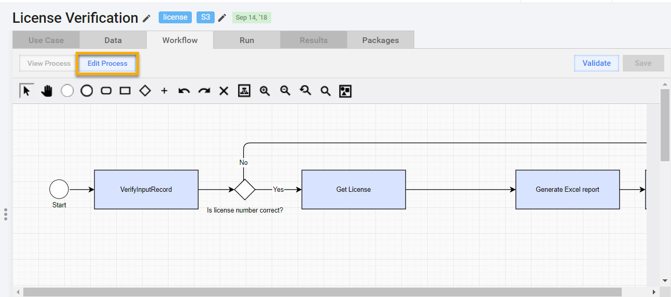Click the Validate button
This screenshot has width=671, height=297.
(596, 63)
